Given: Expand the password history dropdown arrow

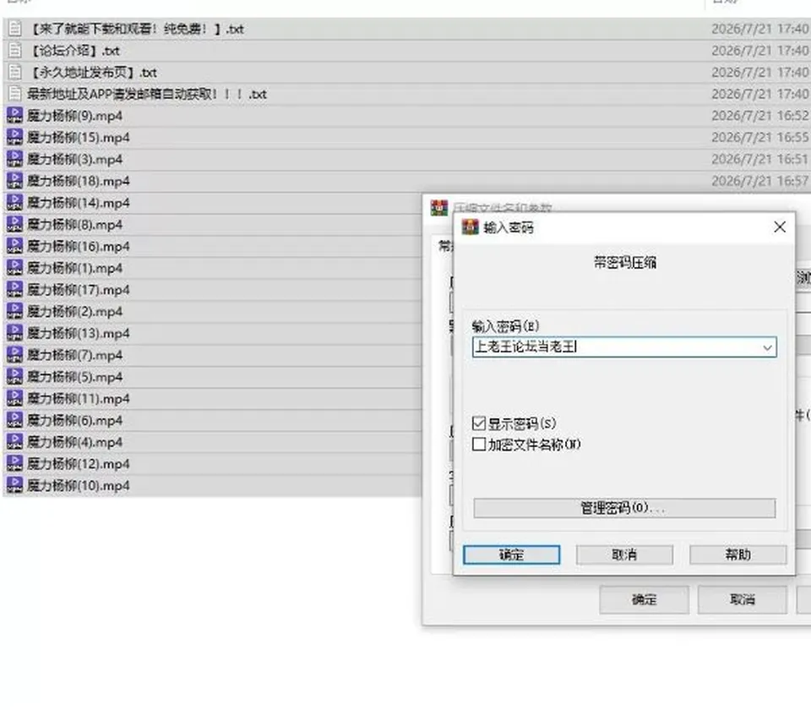Looking at the screenshot, I should coord(768,347).
